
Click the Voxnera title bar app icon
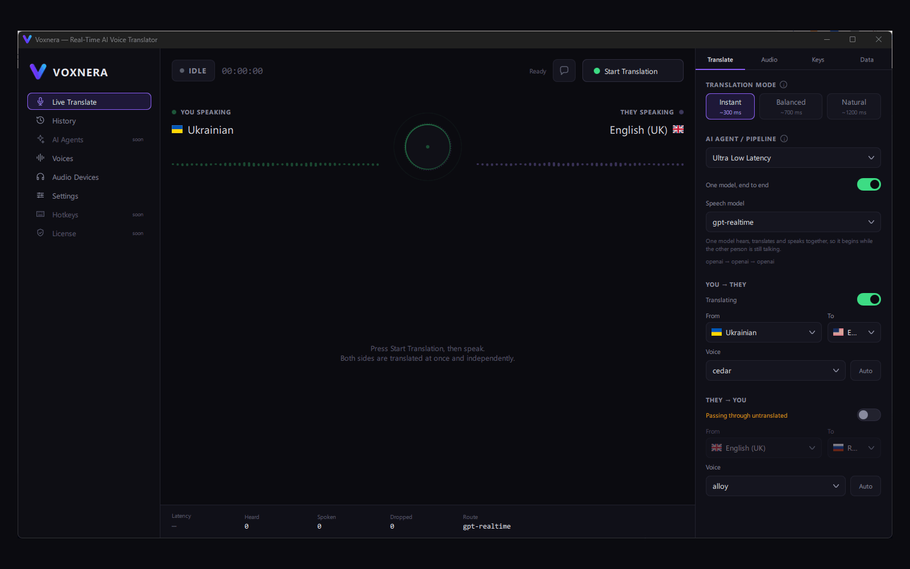click(x=27, y=39)
